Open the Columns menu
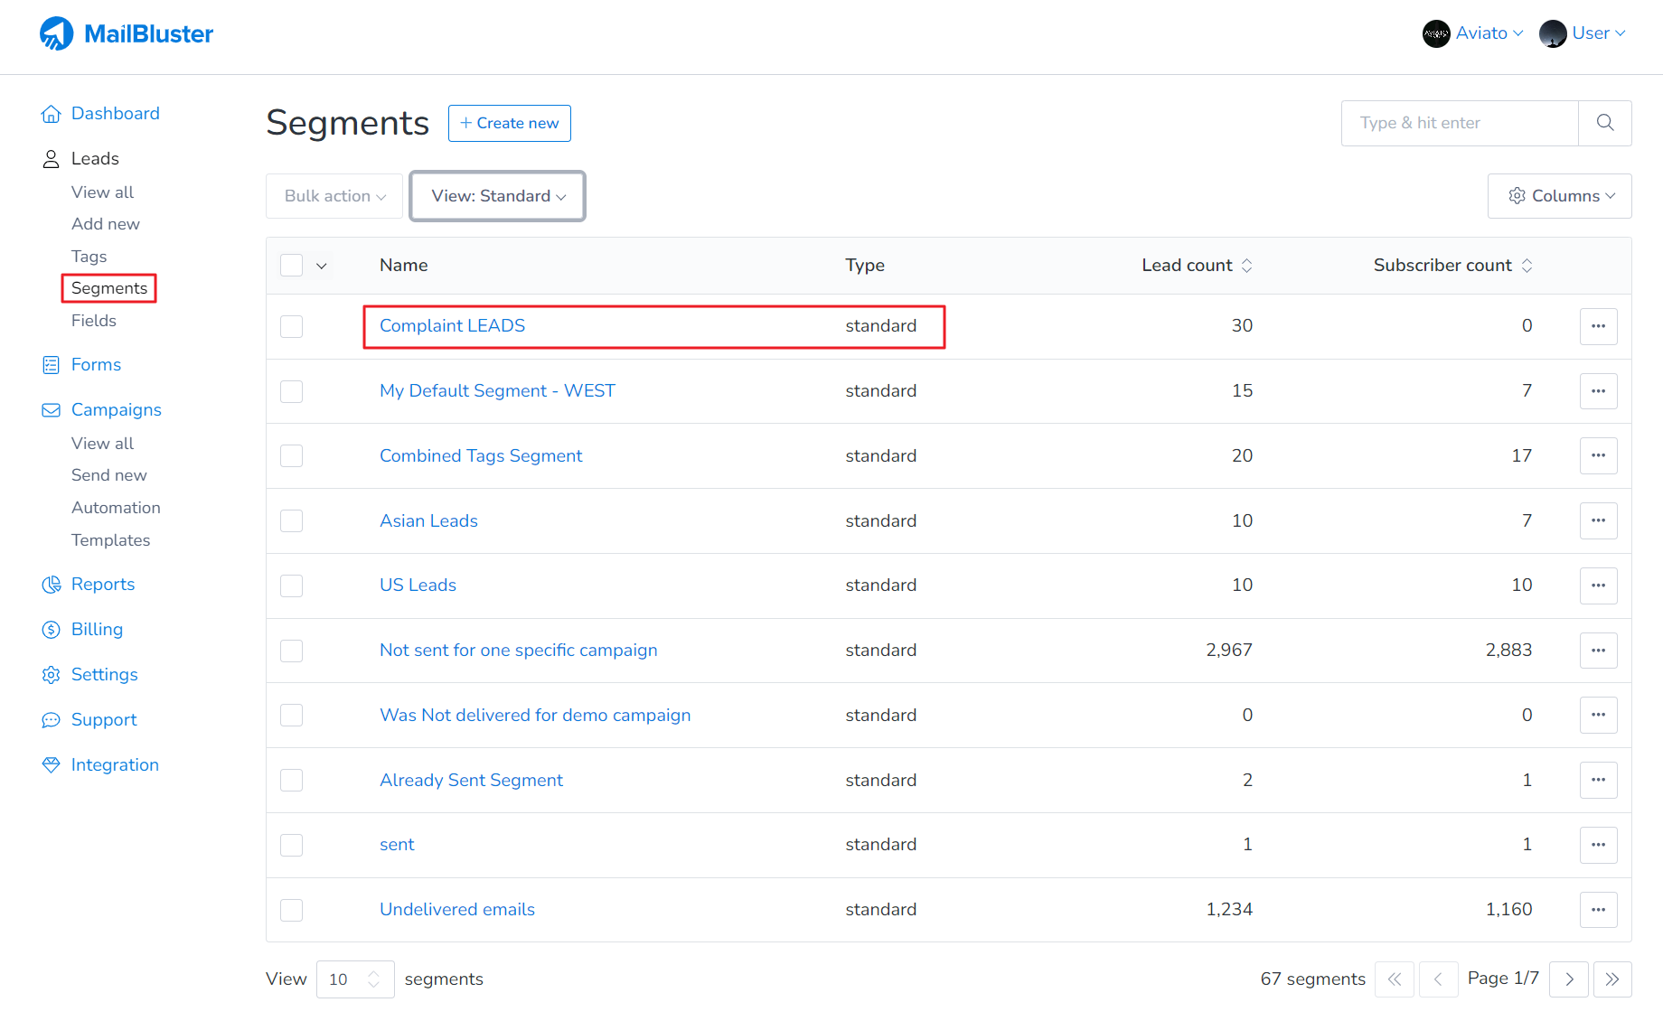Image resolution: width=1663 pixels, height=1021 pixels. click(1558, 196)
